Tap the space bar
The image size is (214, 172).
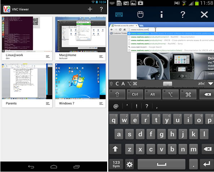[x=161, y=164]
